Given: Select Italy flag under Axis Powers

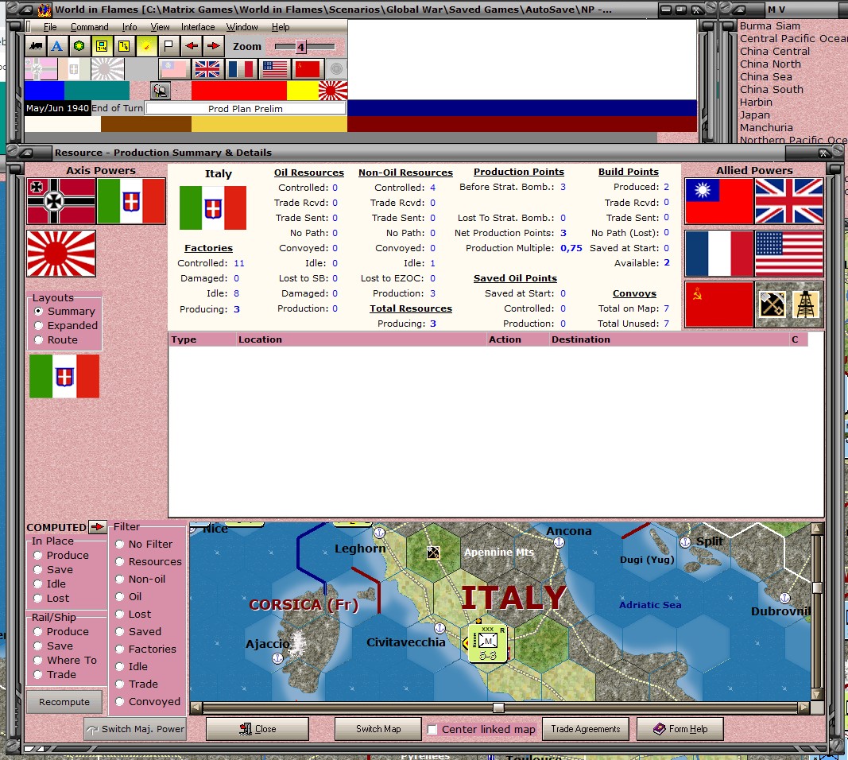Looking at the screenshot, I should pos(131,201).
